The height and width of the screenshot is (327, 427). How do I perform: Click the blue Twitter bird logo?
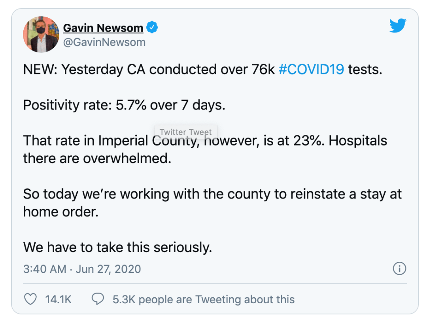(x=398, y=26)
